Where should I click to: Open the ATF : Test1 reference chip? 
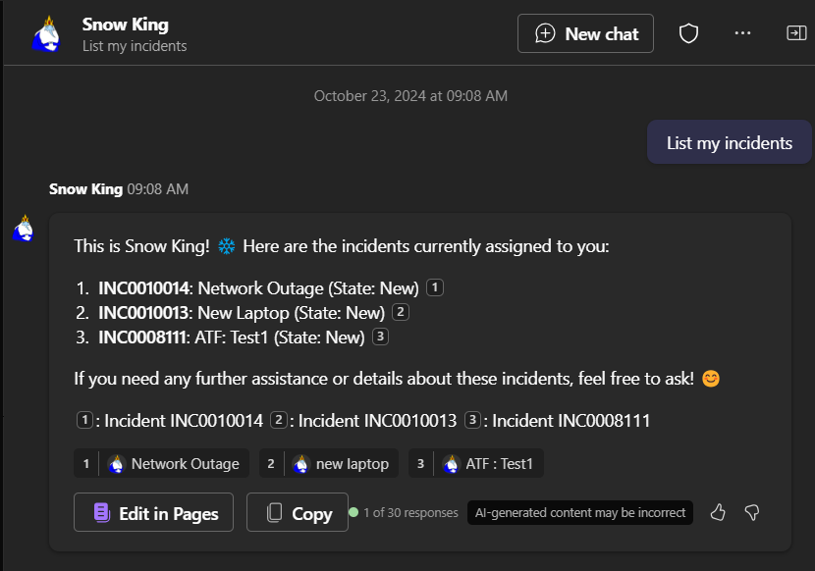coord(476,463)
